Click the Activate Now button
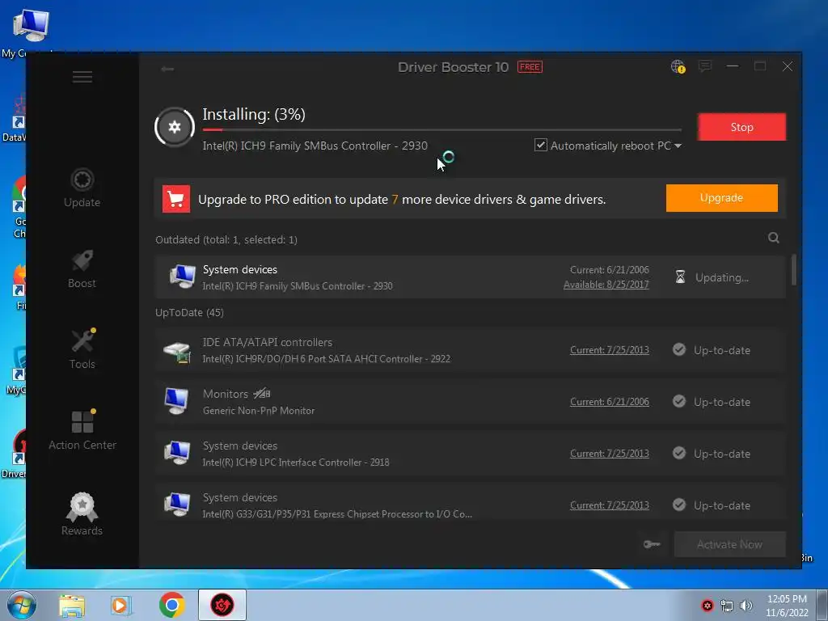Viewport: 828px width, 621px height. (730, 544)
